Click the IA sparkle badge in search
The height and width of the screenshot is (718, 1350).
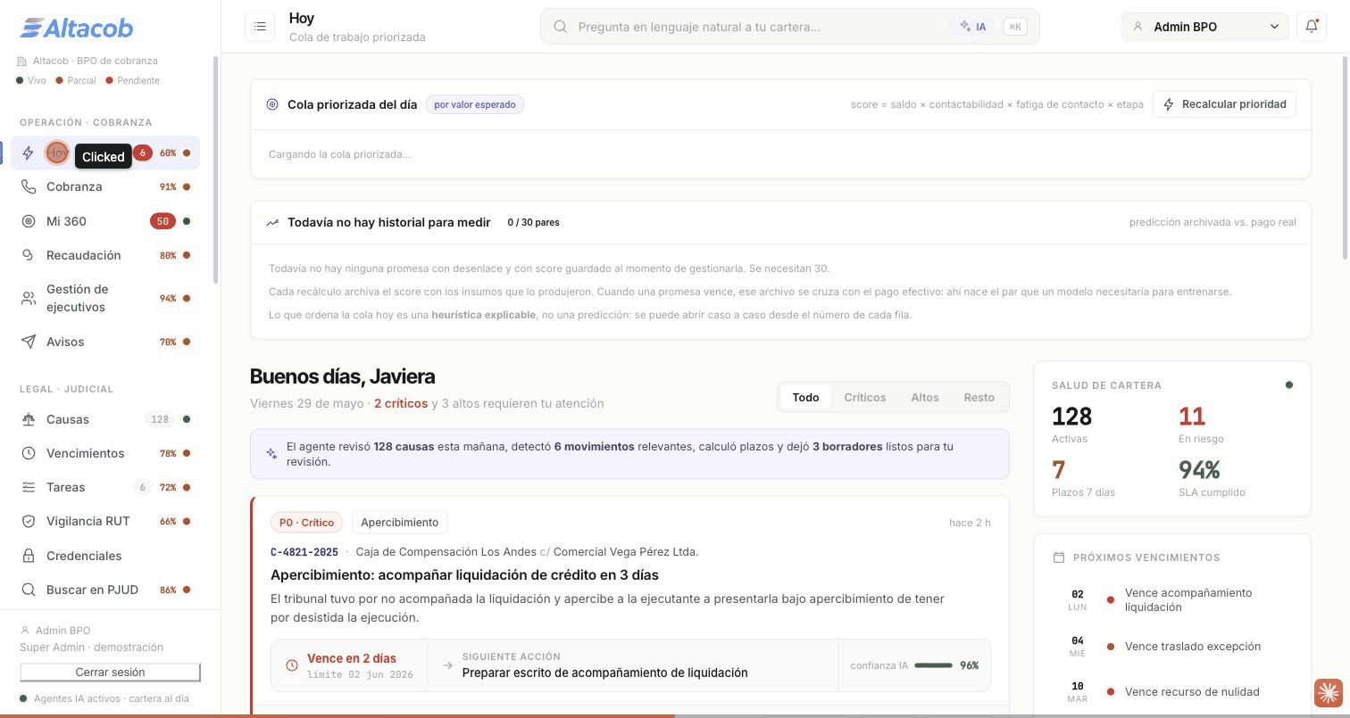(973, 27)
